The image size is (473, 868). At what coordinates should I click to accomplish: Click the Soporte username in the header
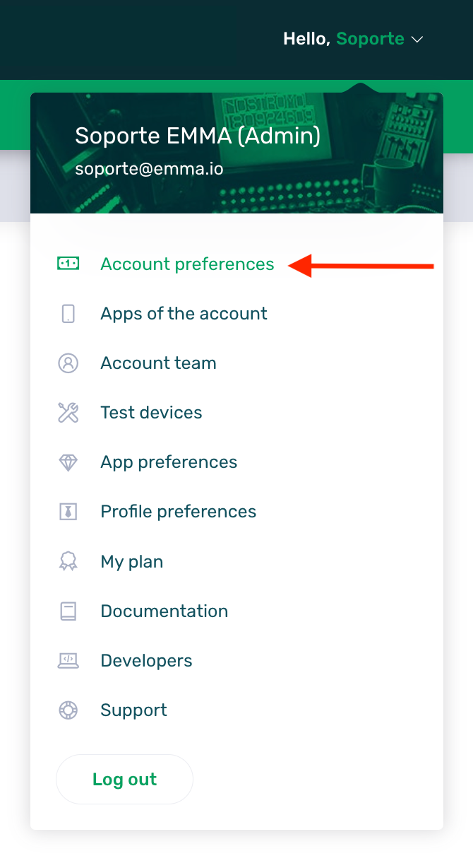pyautogui.click(x=370, y=39)
